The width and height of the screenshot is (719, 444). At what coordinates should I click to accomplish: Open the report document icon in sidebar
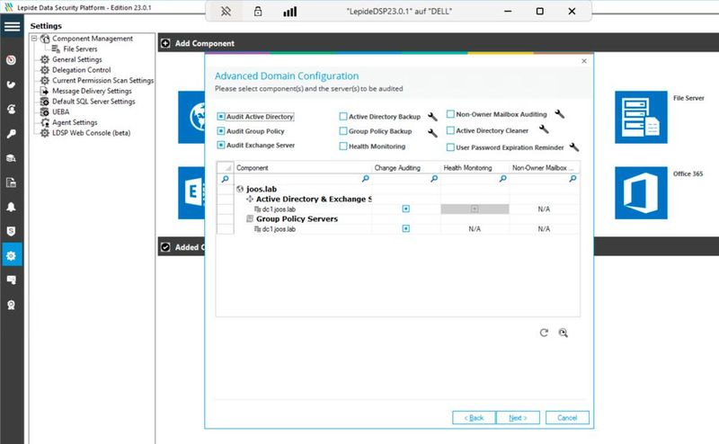coord(12,182)
